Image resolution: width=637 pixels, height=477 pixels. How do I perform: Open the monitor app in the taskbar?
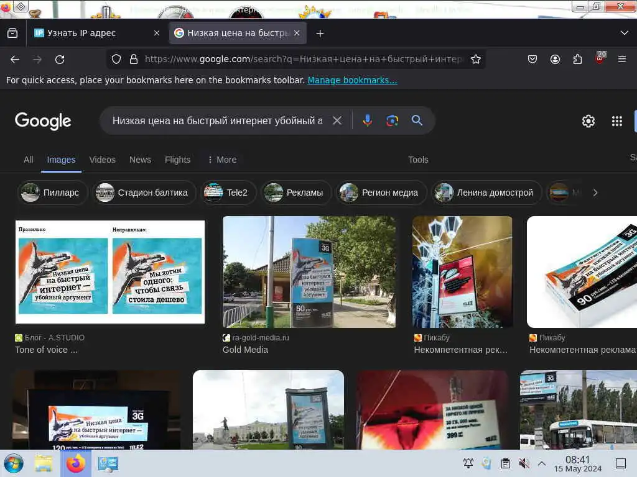coord(108,463)
